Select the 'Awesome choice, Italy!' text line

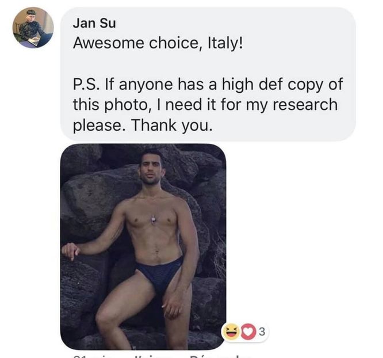coord(158,43)
